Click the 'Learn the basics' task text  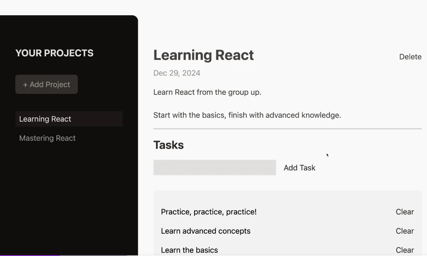(189, 250)
